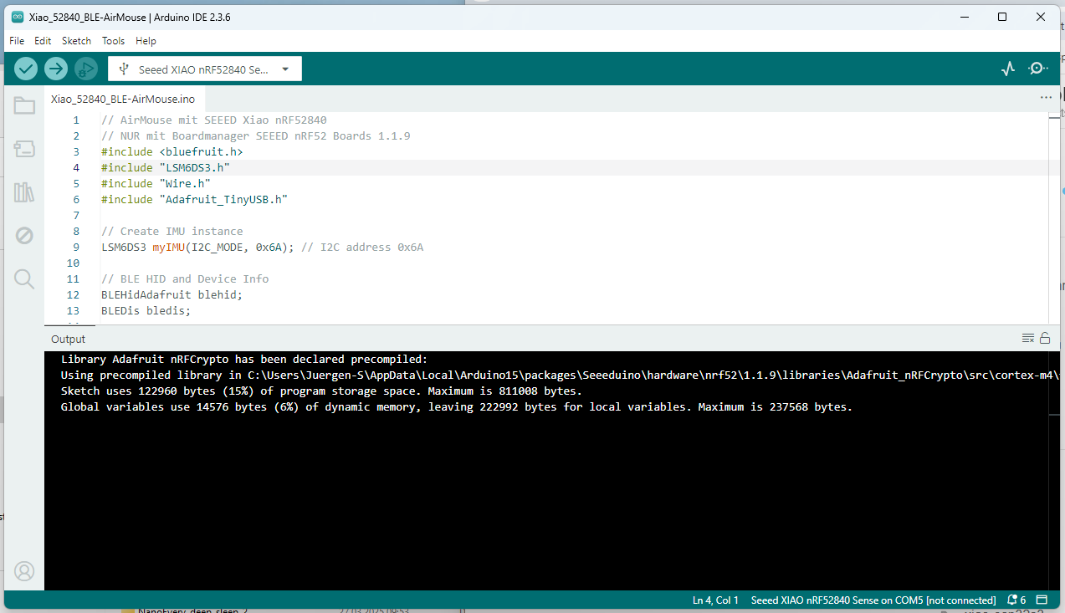Click the Verify sketch checkmark button
Image resolution: width=1065 pixels, height=613 pixels.
[26, 69]
